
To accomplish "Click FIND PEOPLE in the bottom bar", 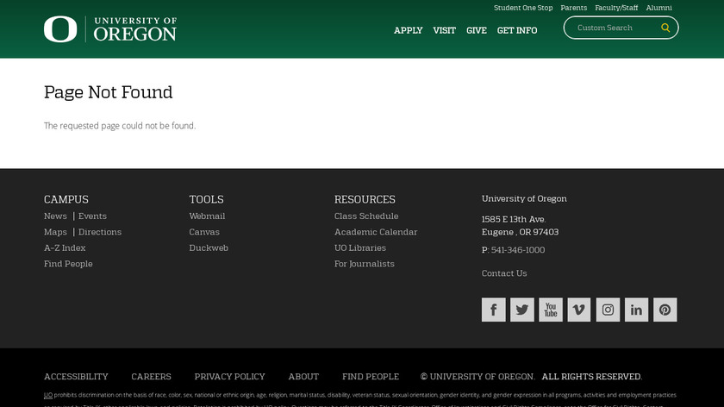I will tap(371, 377).
